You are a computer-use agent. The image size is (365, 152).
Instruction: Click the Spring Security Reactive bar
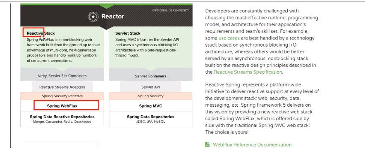pyautogui.click(x=62, y=96)
